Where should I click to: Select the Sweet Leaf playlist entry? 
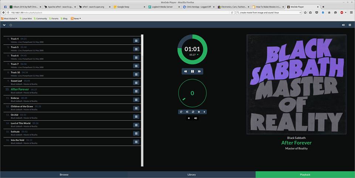coord(72,83)
